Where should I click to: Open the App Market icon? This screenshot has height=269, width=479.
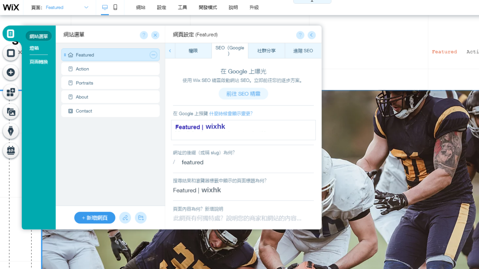coord(11,92)
